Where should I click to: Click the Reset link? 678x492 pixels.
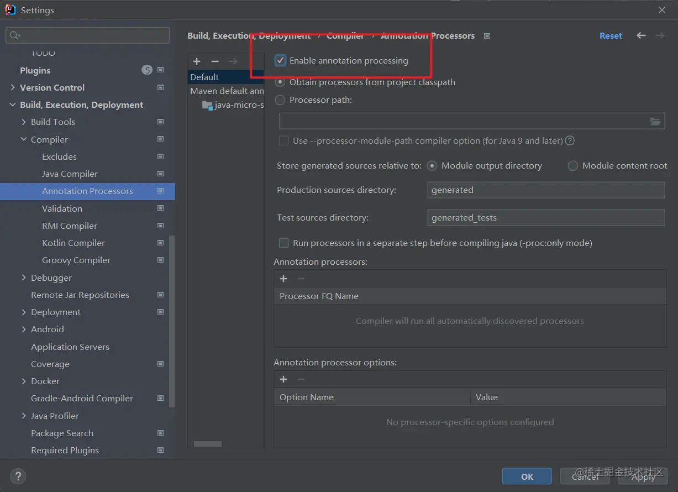611,35
